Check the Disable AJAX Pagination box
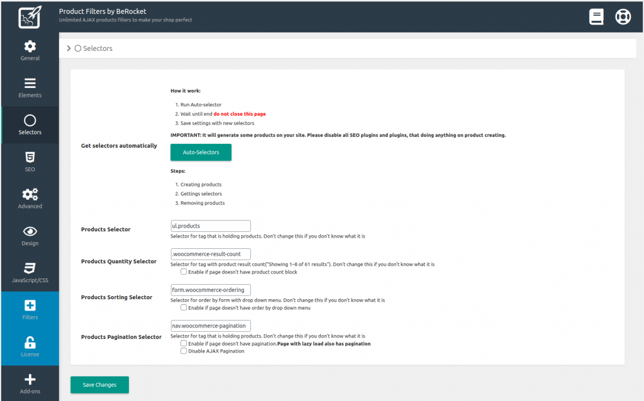The image size is (644, 401). 184,351
